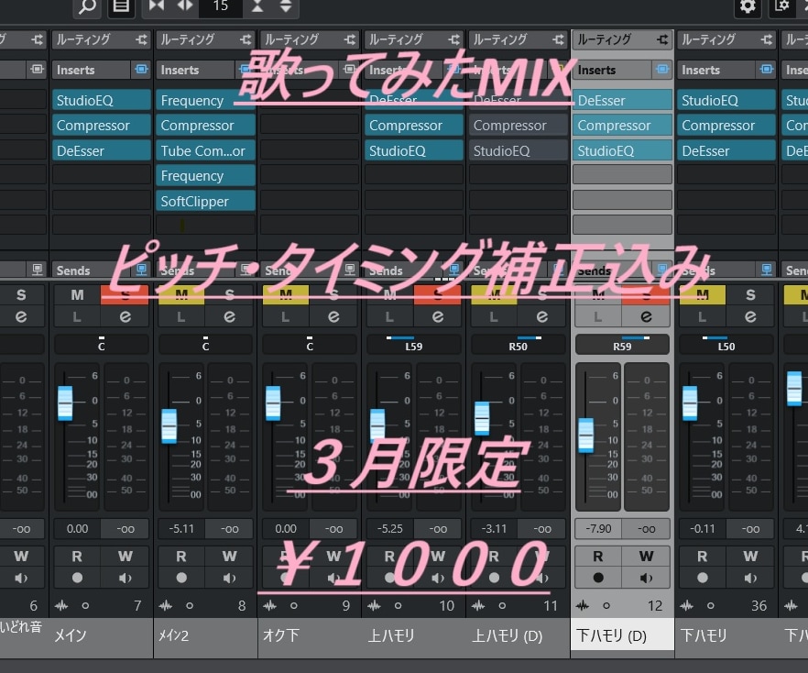Enable record on メイン channel

(x=77, y=578)
